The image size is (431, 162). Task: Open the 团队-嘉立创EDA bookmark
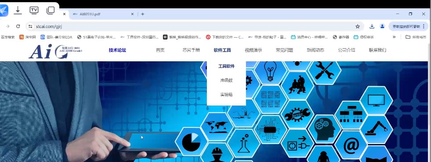[x=56, y=37]
